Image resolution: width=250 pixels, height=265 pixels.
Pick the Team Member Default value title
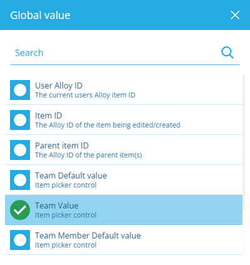[x=88, y=236]
